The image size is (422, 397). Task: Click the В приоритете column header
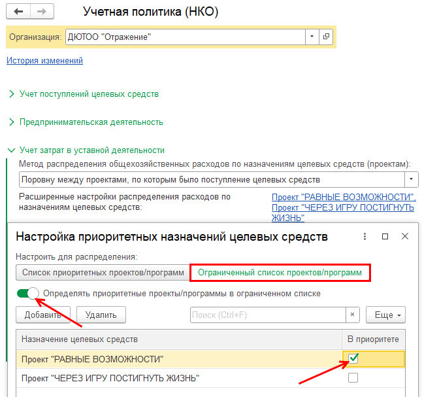pos(373,339)
